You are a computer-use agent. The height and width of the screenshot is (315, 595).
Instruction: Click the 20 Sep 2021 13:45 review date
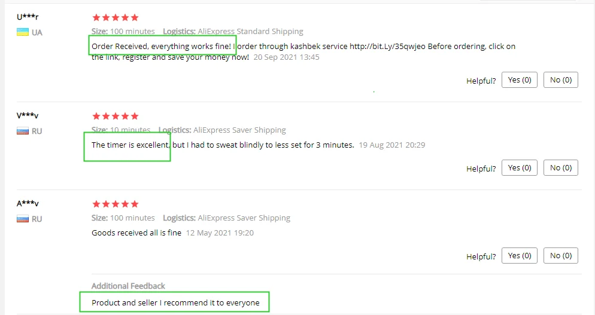tap(287, 57)
